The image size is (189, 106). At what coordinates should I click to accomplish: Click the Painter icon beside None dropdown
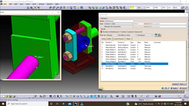click(x=183, y=8)
